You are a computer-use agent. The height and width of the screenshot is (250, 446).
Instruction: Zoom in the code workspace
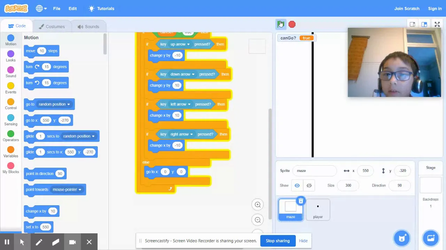coord(258,205)
